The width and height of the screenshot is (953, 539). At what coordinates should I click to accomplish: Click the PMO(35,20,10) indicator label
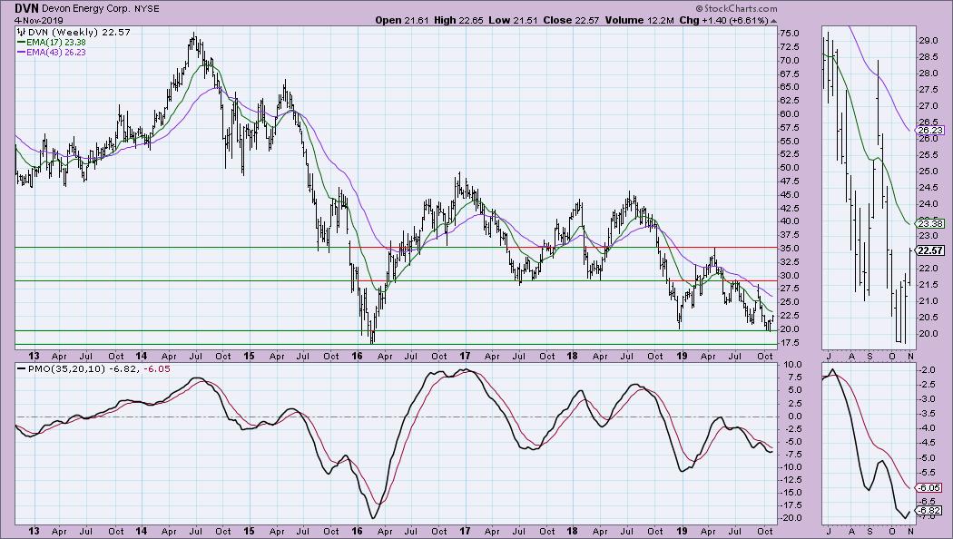[66, 368]
